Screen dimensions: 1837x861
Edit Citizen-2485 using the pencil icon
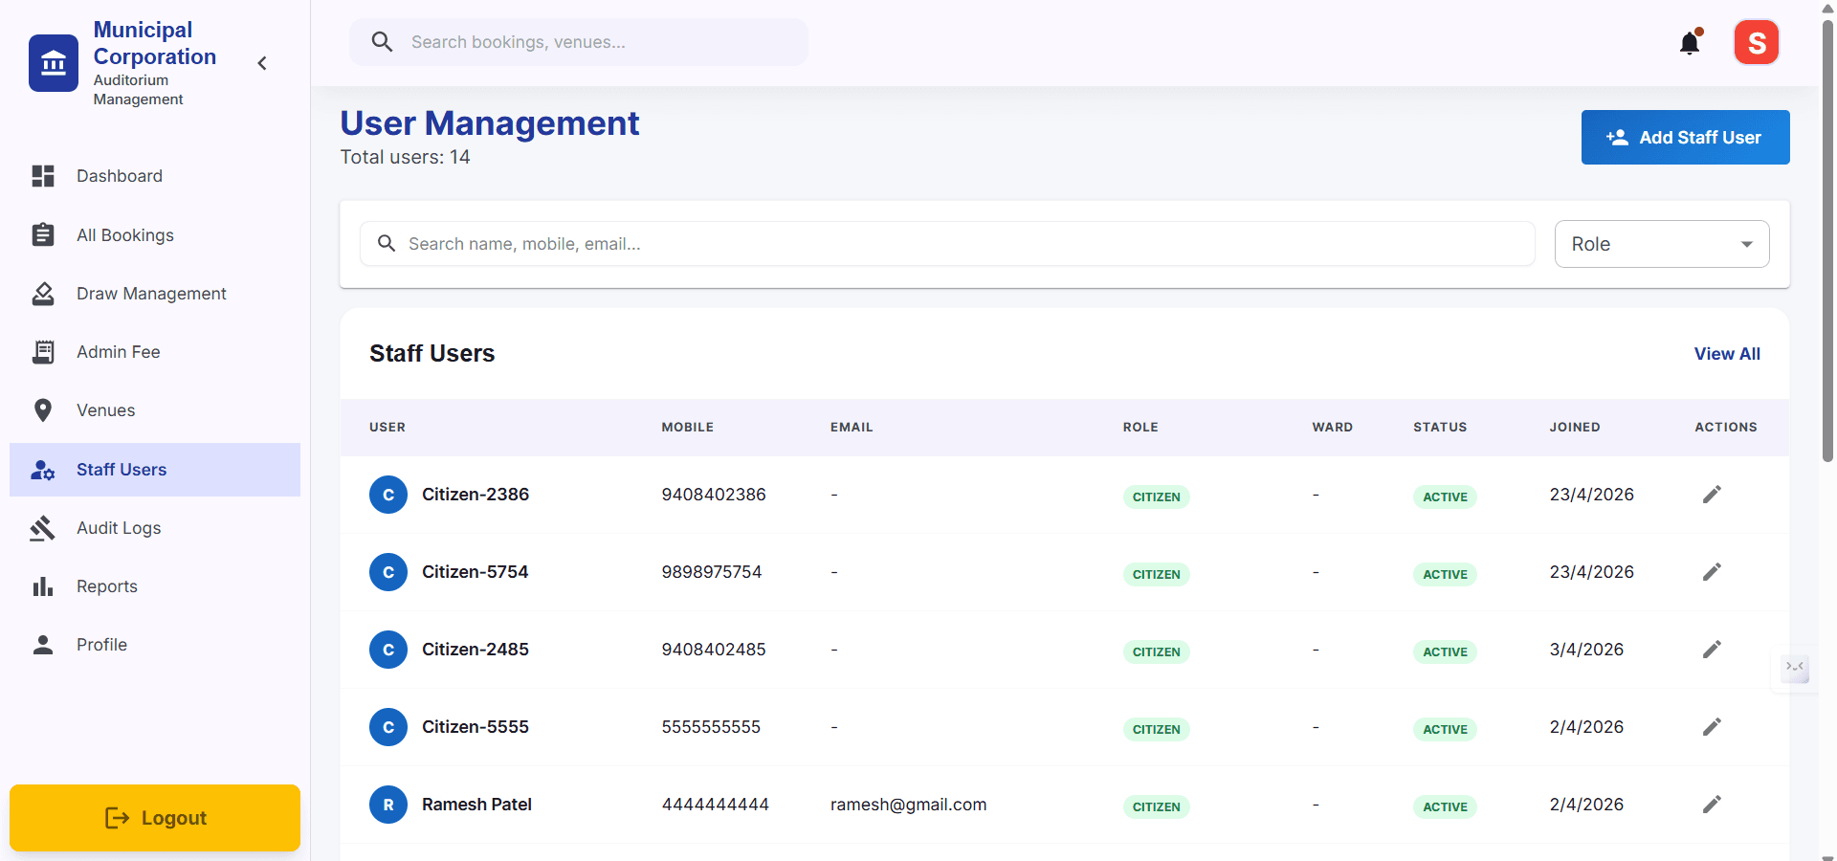[1712, 650]
